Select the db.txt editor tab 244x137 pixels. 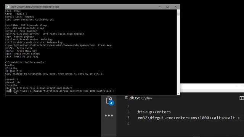pyautogui.click(x=138, y=98)
